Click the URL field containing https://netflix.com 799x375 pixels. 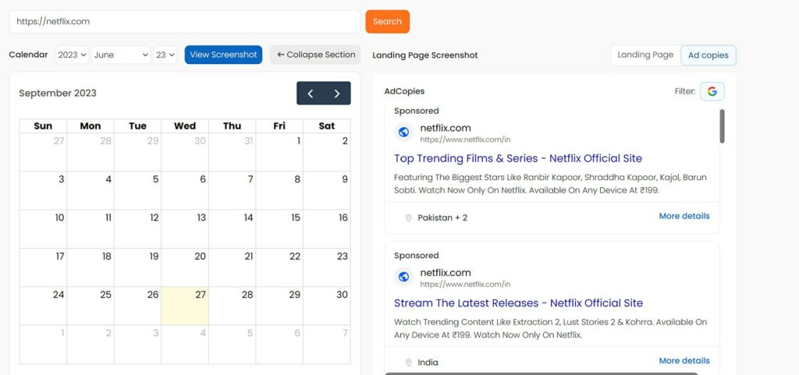184,21
